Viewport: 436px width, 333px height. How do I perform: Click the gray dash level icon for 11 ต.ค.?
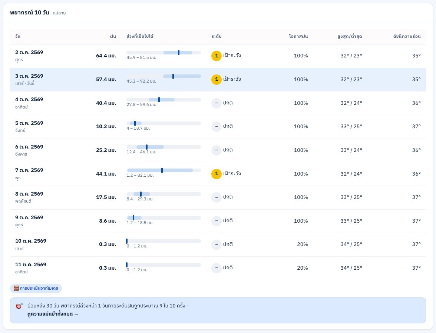pyautogui.click(x=217, y=268)
